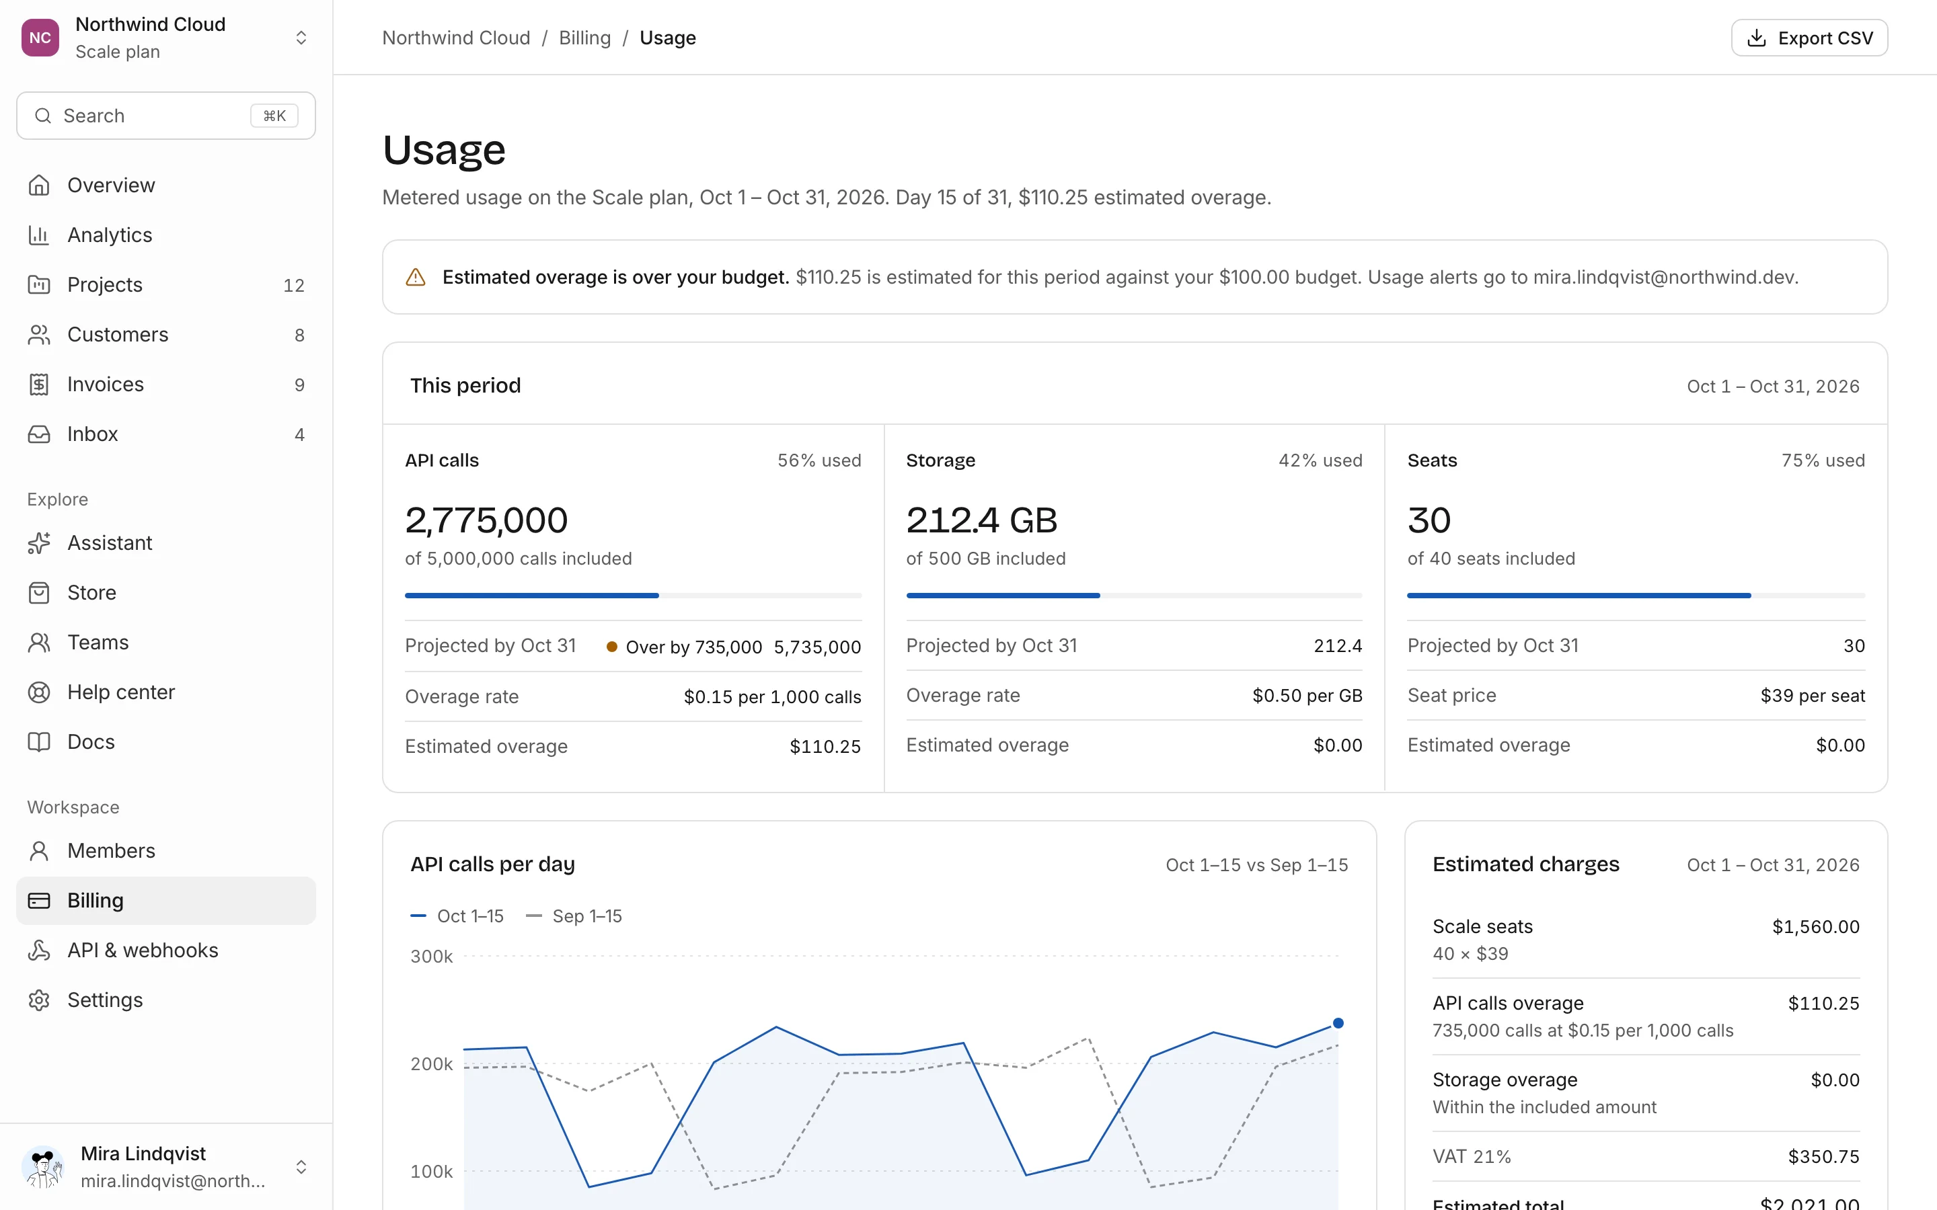Click the '2,775,000' API calls value
This screenshot has width=1937, height=1210.
pyautogui.click(x=487, y=520)
